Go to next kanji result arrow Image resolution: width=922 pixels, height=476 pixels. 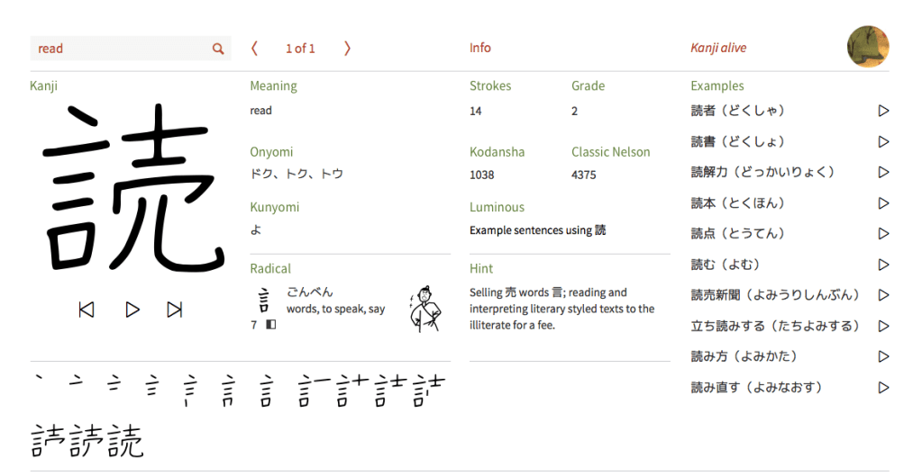click(x=347, y=49)
